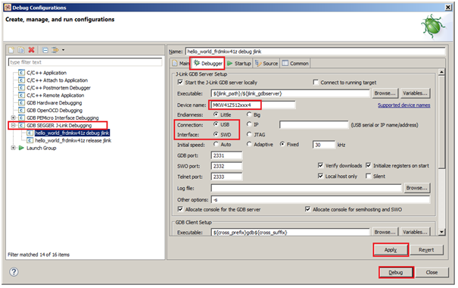Screen dimensions: 458x288
Task: Click Browse next to GDB server Executable
Action: 385,93
